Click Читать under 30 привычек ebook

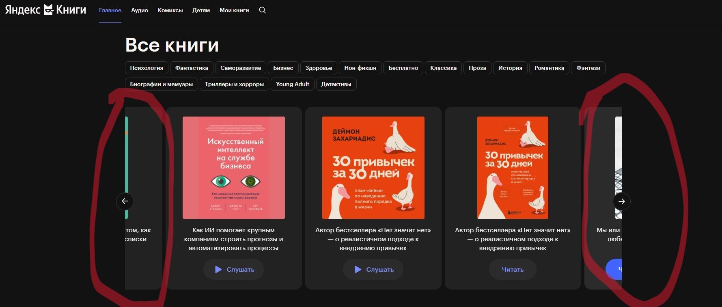[x=513, y=269]
